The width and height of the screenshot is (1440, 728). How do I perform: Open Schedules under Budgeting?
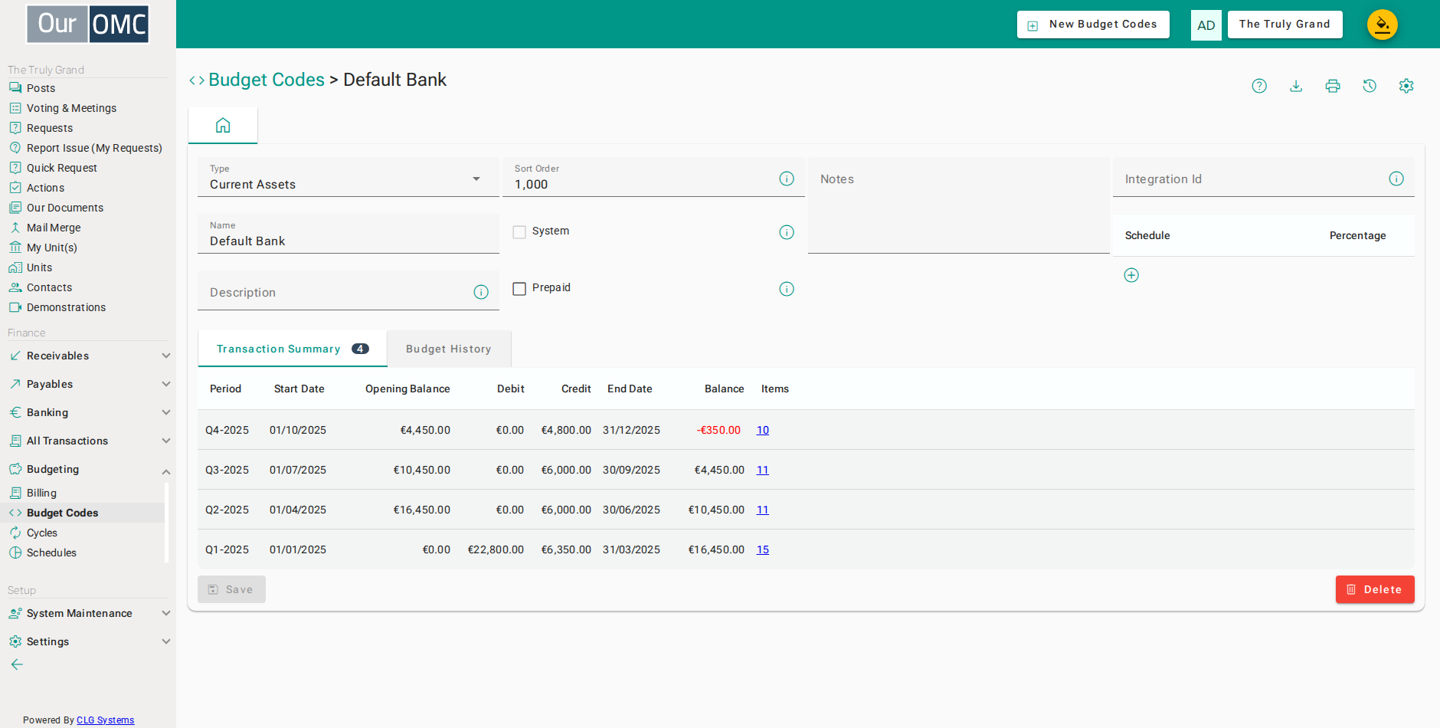pyautogui.click(x=51, y=553)
